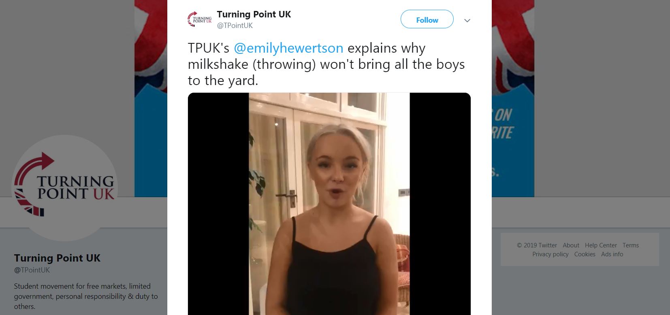Screen dimensions: 670x315
Task: Open the @emilyhewertson mention link
Action: (288, 48)
